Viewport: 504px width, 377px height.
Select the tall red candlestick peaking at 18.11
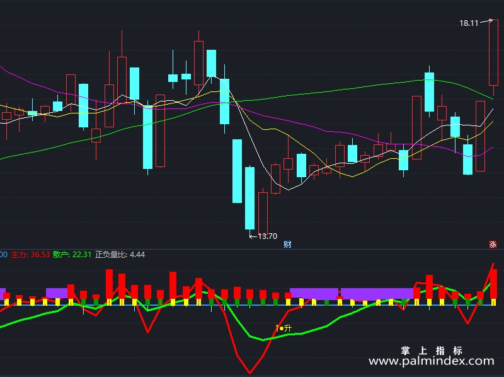pyautogui.click(x=493, y=58)
